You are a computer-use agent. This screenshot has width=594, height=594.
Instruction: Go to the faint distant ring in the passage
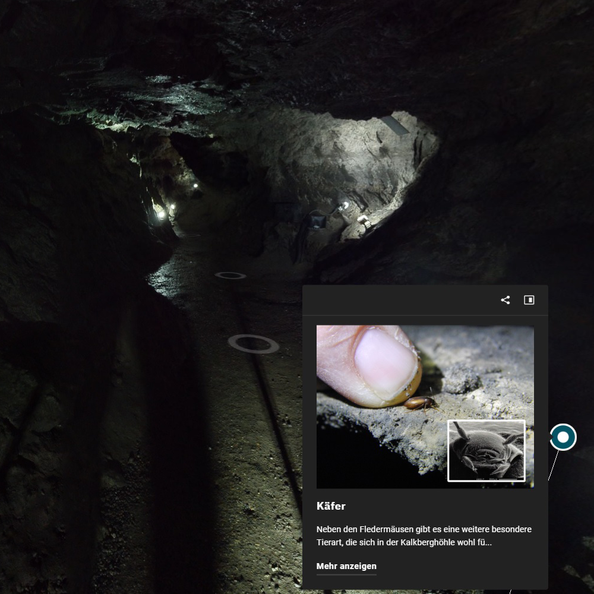click(x=189, y=235)
